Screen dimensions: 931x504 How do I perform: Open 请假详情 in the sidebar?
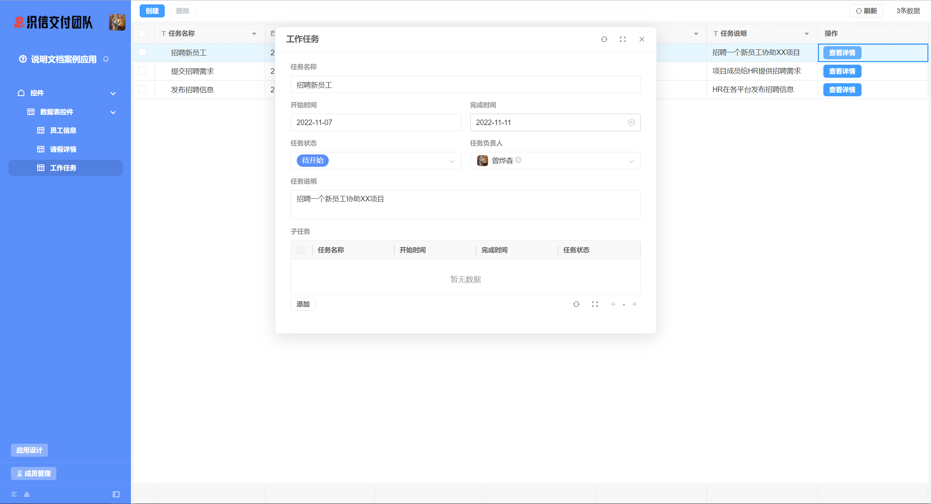(x=63, y=149)
